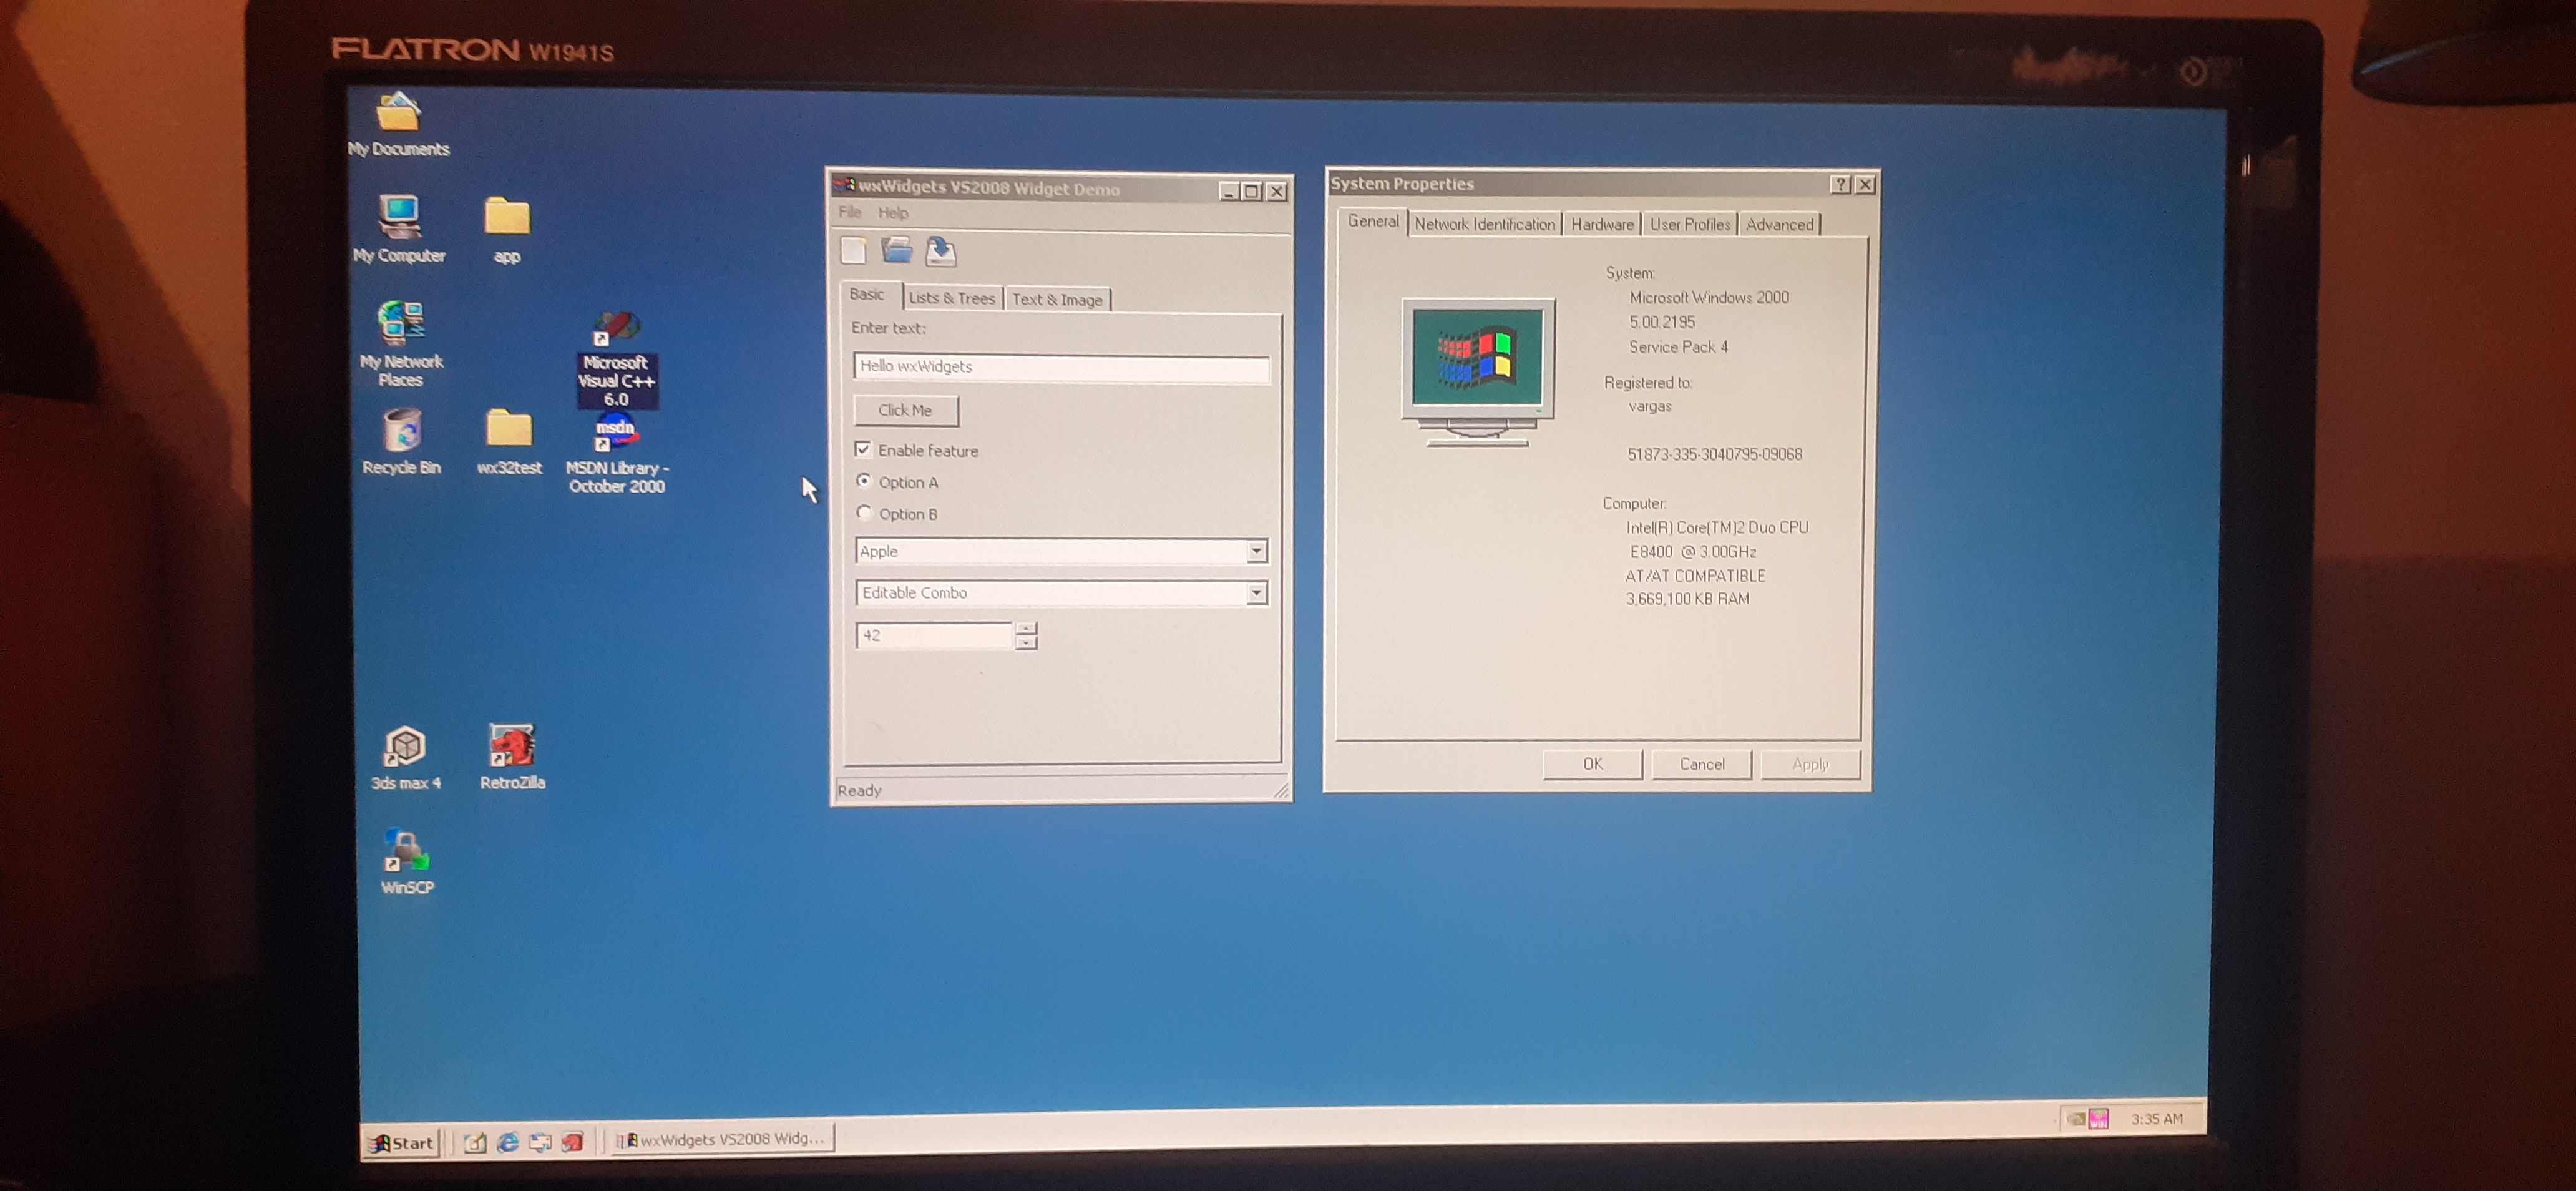This screenshot has width=2576, height=1191.
Task: Switch to the Basic tab
Action: (867, 294)
